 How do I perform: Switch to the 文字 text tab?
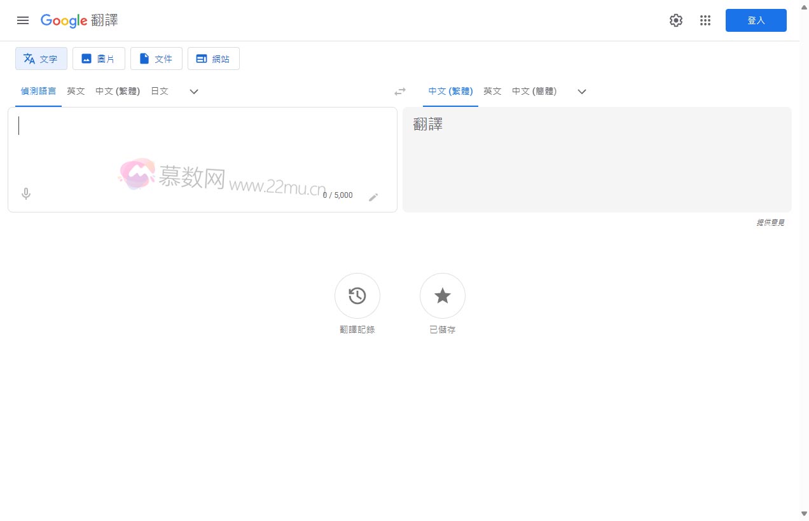click(x=41, y=59)
